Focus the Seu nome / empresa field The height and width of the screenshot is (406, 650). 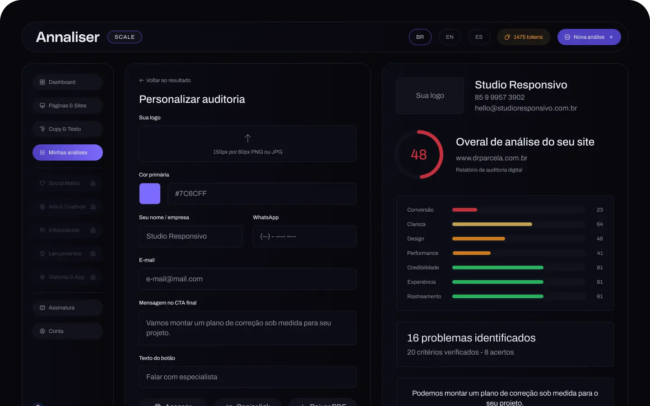pos(191,236)
